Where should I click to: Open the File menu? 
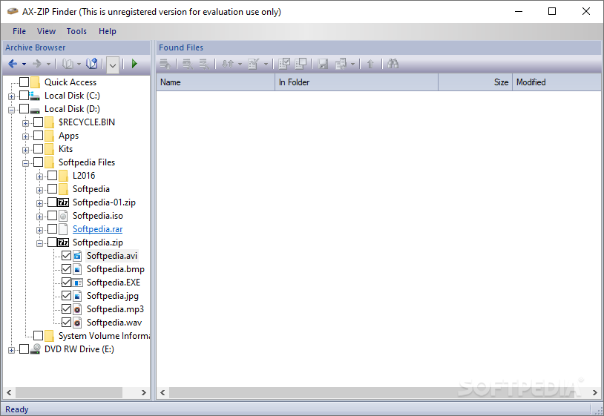pyautogui.click(x=19, y=31)
